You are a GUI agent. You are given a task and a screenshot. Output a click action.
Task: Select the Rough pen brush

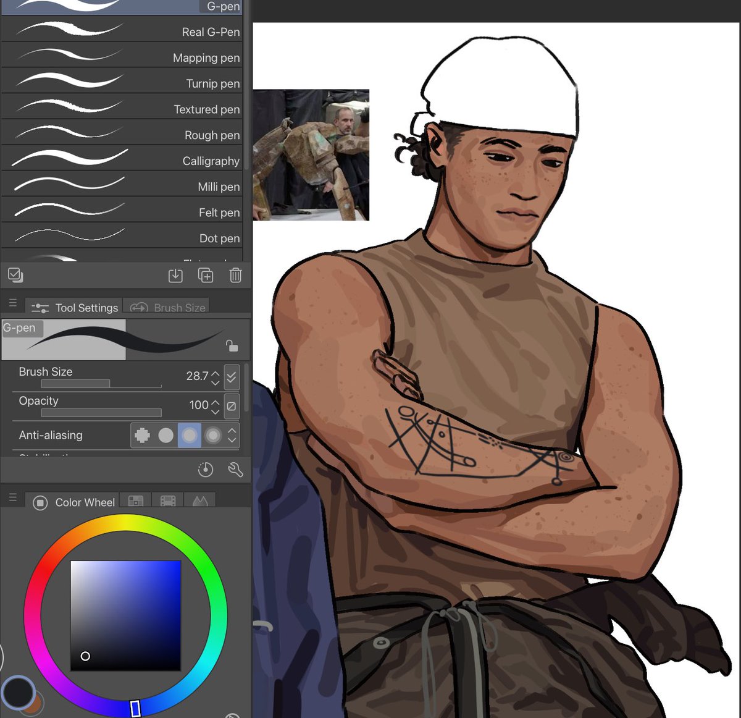click(x=122, y=133)
